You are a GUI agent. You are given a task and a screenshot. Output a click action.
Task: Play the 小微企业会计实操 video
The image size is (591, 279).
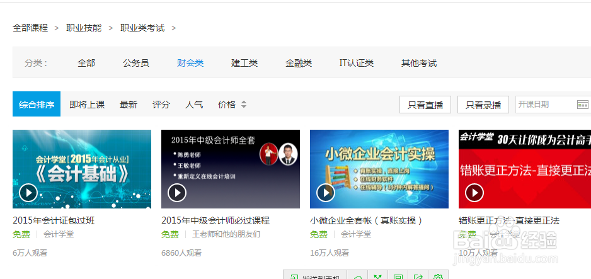(326, 193)
